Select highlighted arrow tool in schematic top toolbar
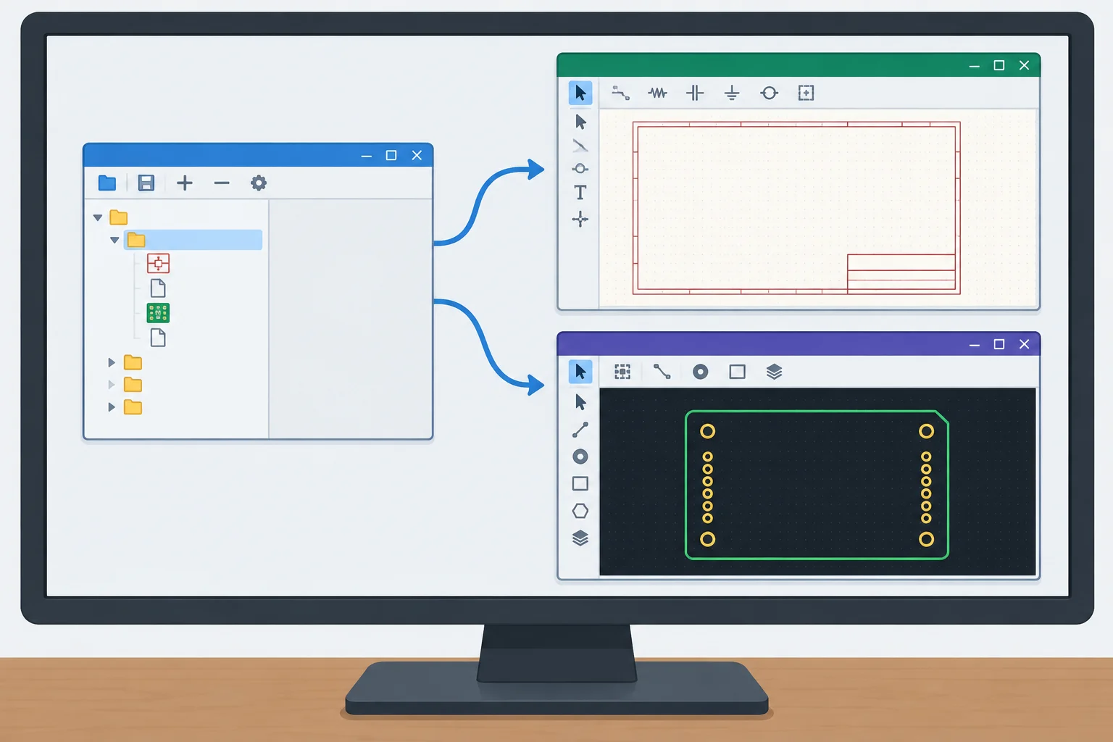 [580, 93]
